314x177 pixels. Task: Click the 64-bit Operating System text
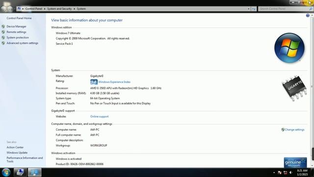(105, 98)
